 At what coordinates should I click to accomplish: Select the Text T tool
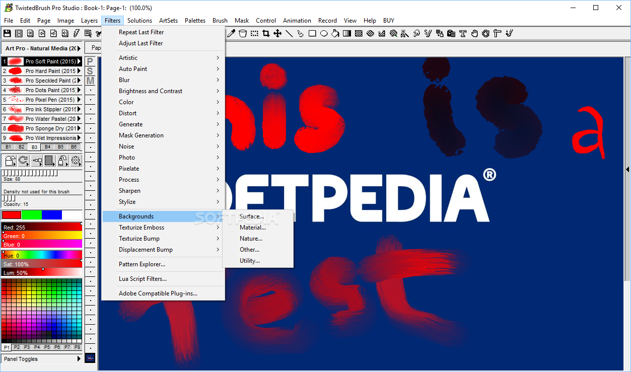[x=463, y=33]
